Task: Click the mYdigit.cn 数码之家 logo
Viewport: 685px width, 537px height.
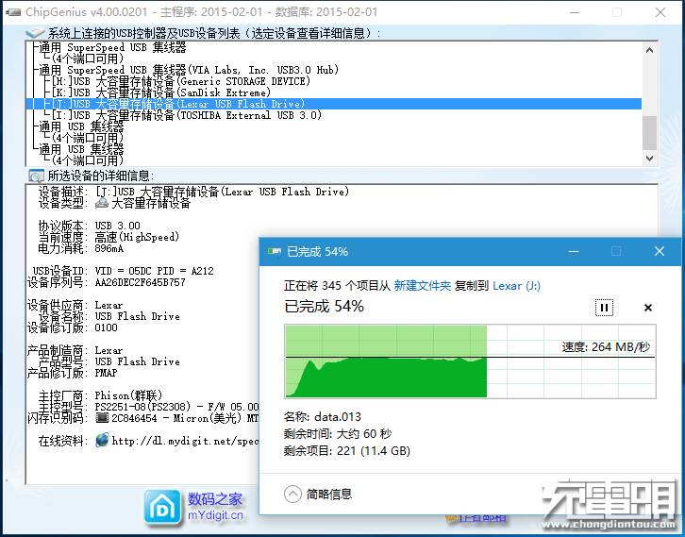Action: pyautogui.click(x=194, y=508)
